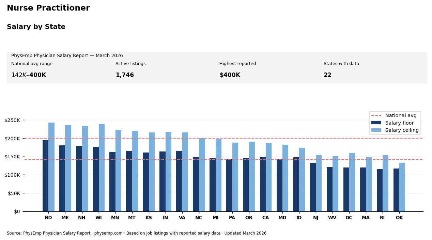Click the States with data stat showing 22
This screenshot has width=432, height=240.
pos(327,75)
